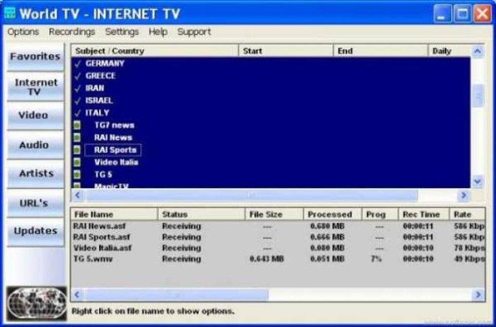Click the Start column header
The image size is (496, 327).
(x=286, y=51)
